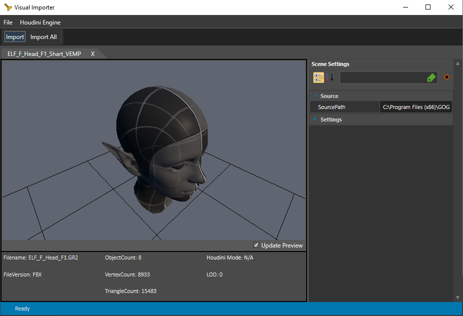Image resolution: width=463 pixels, height=316 pixels.
Task: Click the orange diamond icon in Scene Settings
Action: point(447,77)
